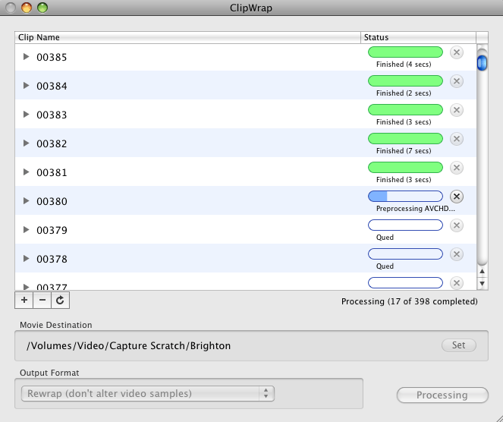Click Processing (17 of 398 completed) text
The width and height of the screenshot is (503, 422).
point(410,301)
